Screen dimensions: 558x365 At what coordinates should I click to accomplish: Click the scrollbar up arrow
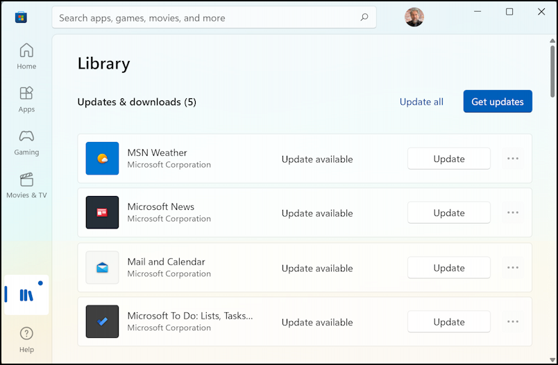tap(552, 40)
